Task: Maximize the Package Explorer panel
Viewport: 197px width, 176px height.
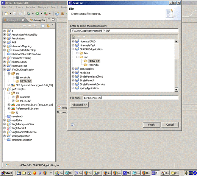Action: (x=53, y=20)
